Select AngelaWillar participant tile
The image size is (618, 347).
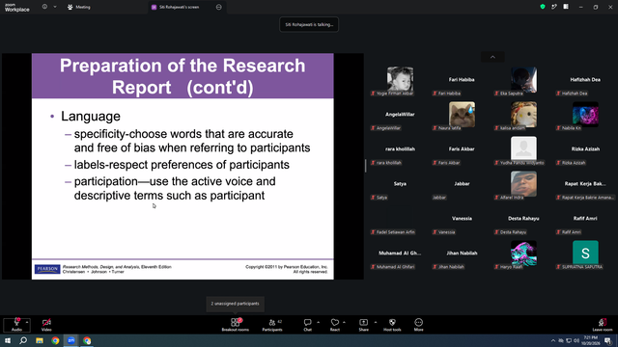tap(400, 115)
